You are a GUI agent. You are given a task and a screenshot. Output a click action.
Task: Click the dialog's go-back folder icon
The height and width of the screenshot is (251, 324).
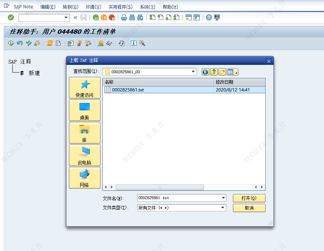pyautogui.click(x=205, y=72)
